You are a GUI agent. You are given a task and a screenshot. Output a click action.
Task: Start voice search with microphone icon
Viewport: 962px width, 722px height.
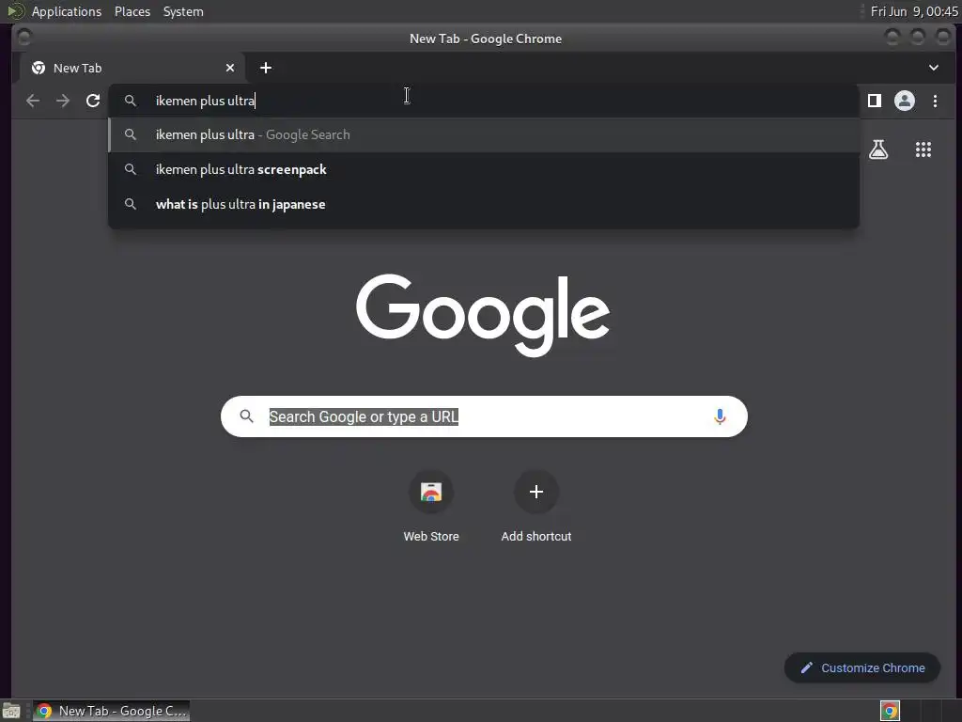coord(720,416)
